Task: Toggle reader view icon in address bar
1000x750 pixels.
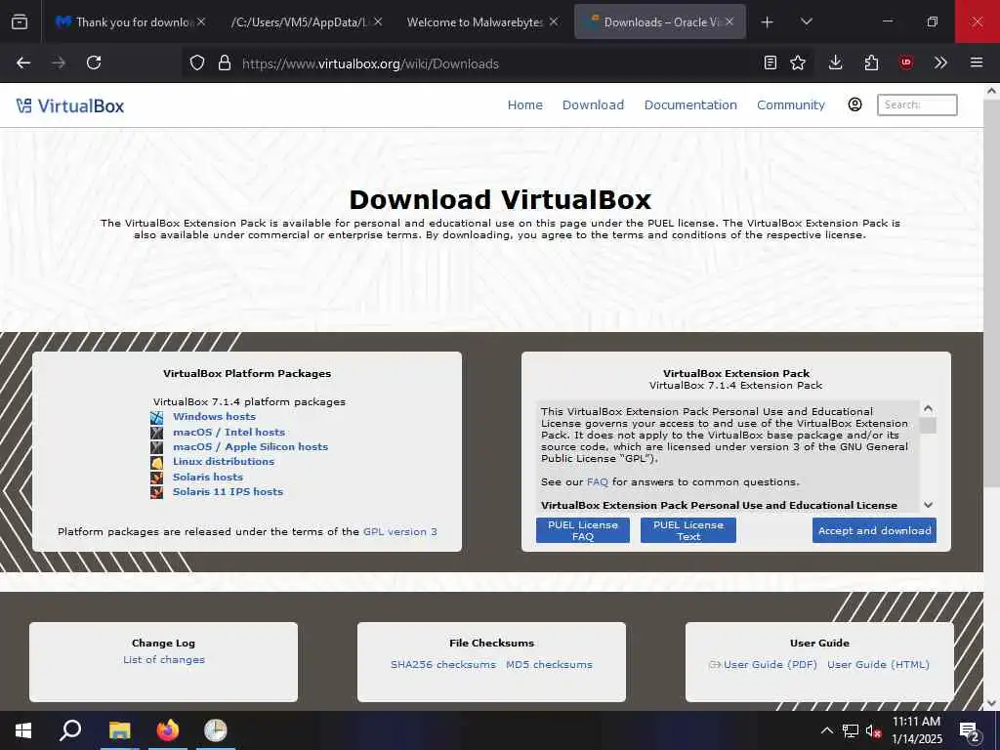Action: [x=771, y=62]
